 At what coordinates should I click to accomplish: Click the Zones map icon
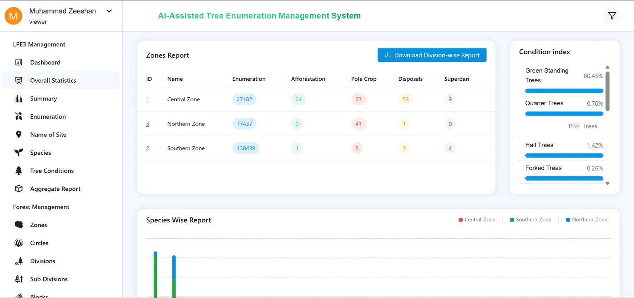19,225
